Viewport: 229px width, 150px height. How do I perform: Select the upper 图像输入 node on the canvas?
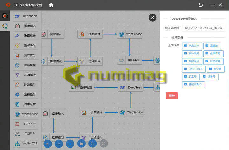coord(53,34)
